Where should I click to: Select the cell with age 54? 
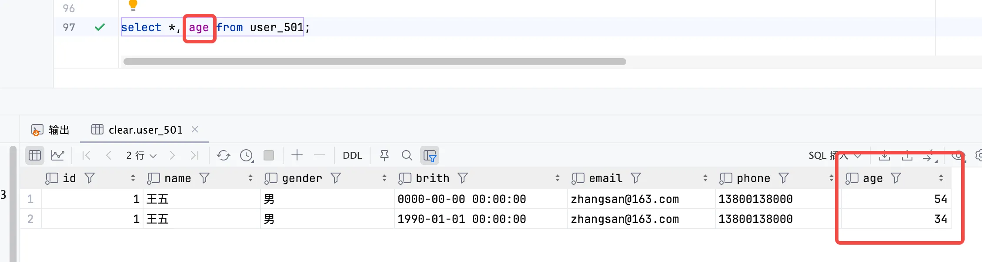pos(896,199)
